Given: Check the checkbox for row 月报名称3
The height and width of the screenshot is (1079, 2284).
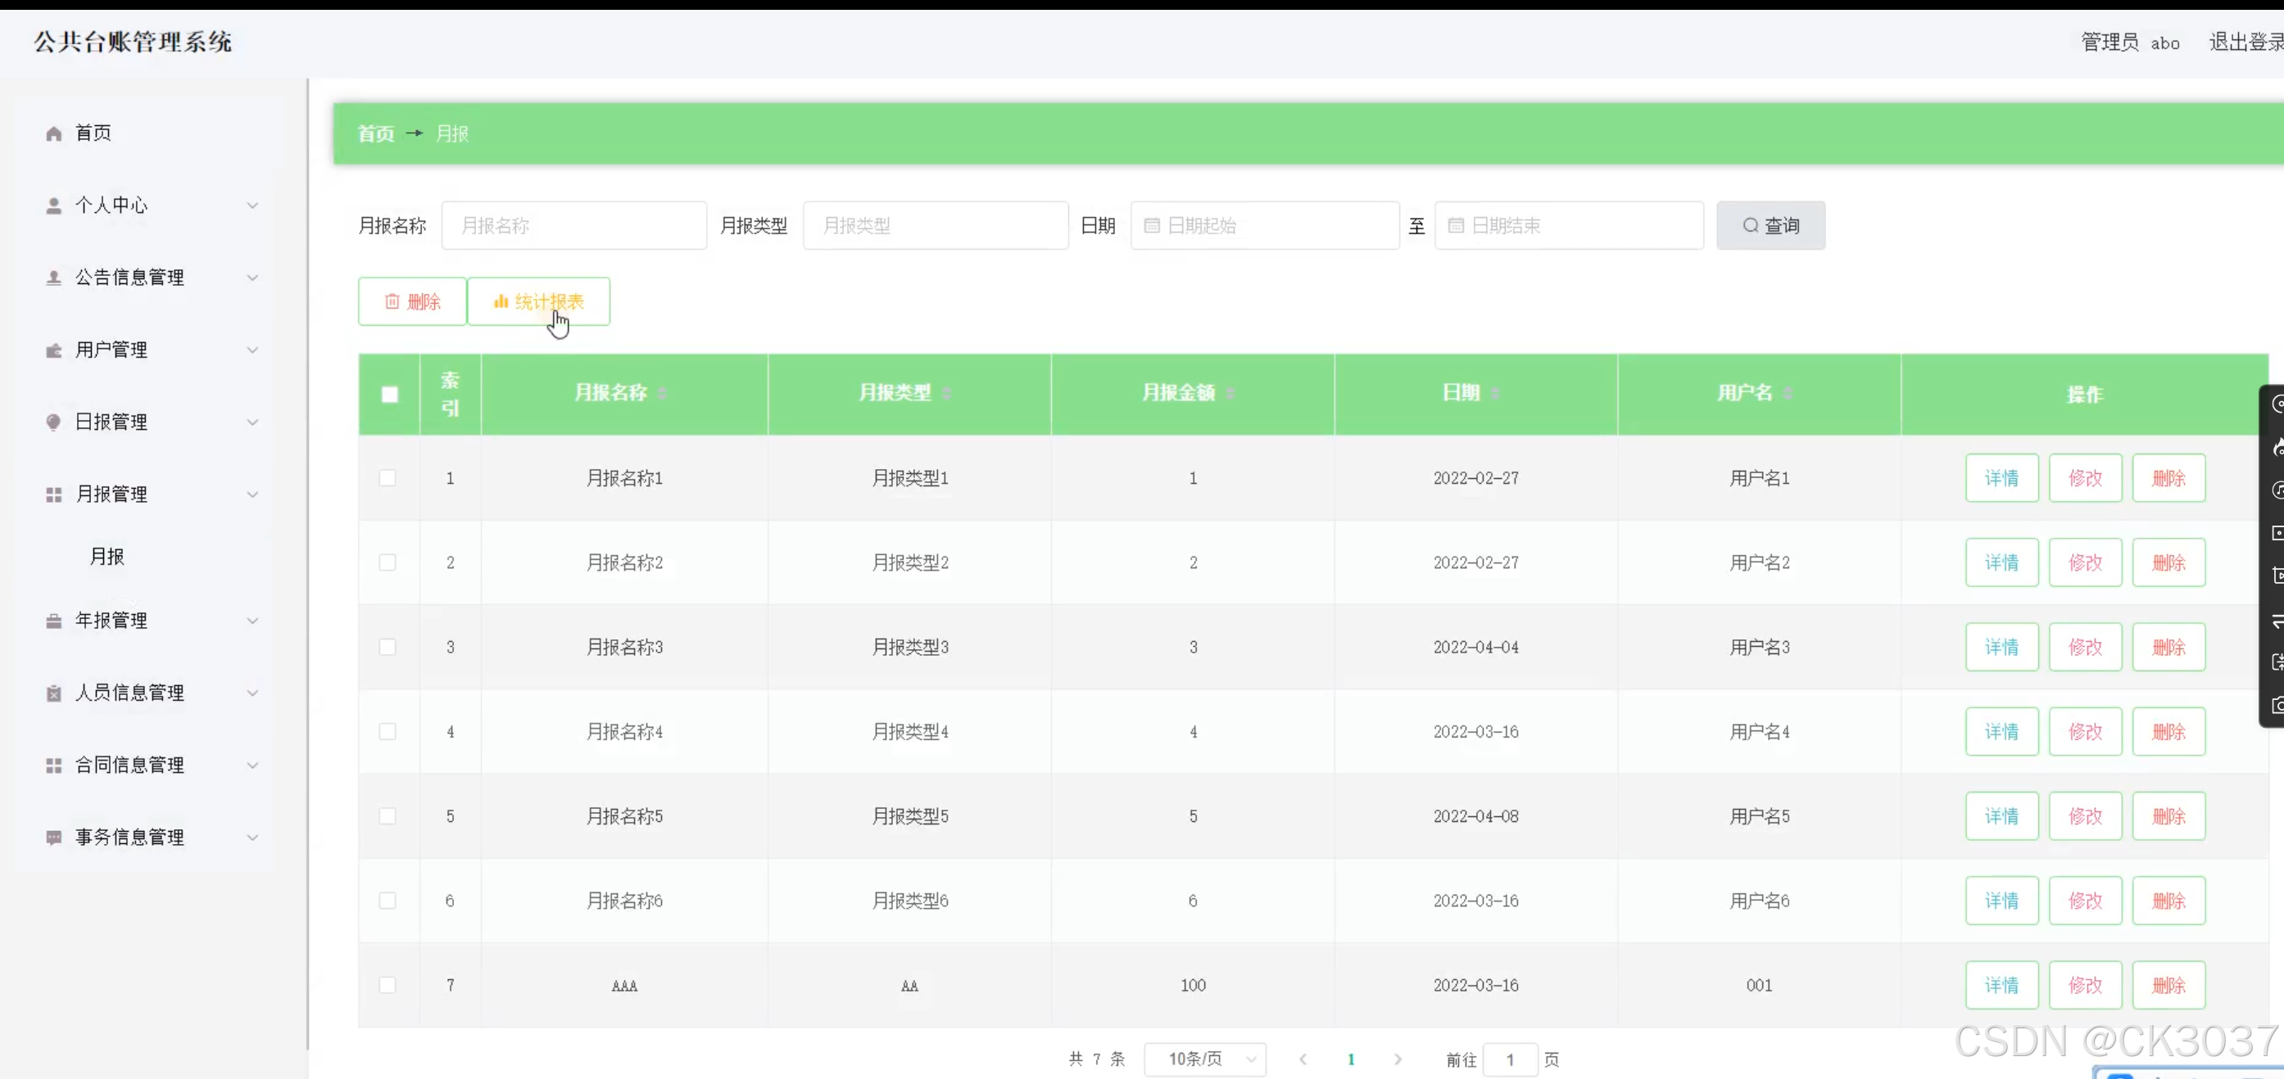Looking at the screenshot, I should tap(387, 648).
